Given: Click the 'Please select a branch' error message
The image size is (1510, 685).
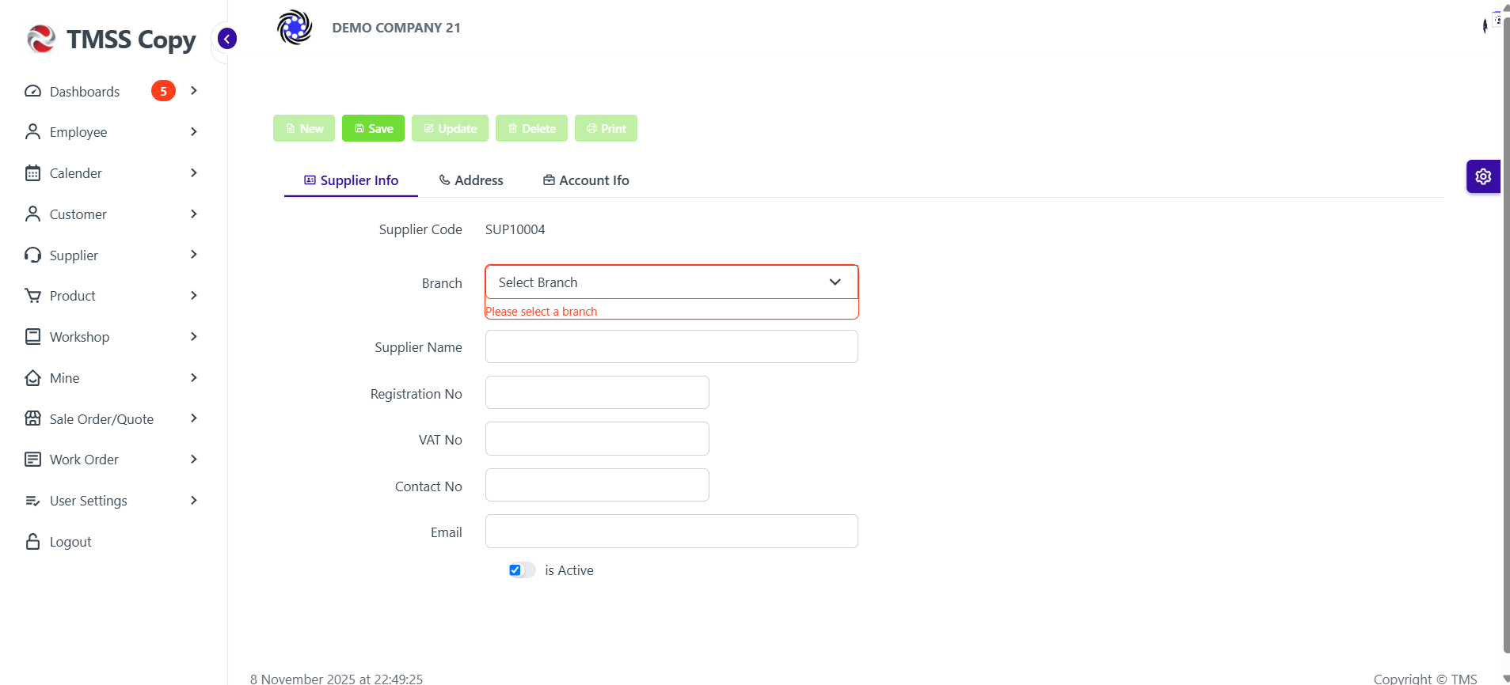Looking at the screenshot, I should 542,312.
